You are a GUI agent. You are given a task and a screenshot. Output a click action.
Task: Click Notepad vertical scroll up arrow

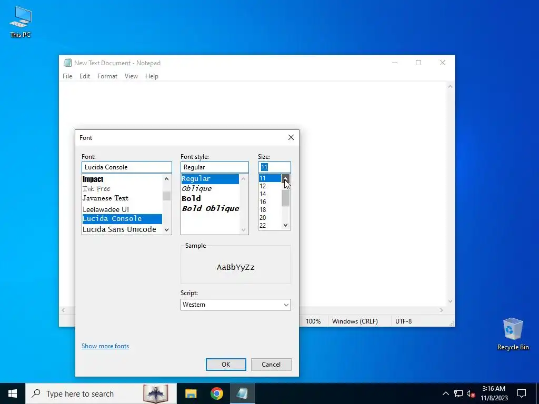451,87
